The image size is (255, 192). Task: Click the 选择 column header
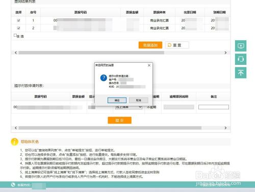coord(18,12)
